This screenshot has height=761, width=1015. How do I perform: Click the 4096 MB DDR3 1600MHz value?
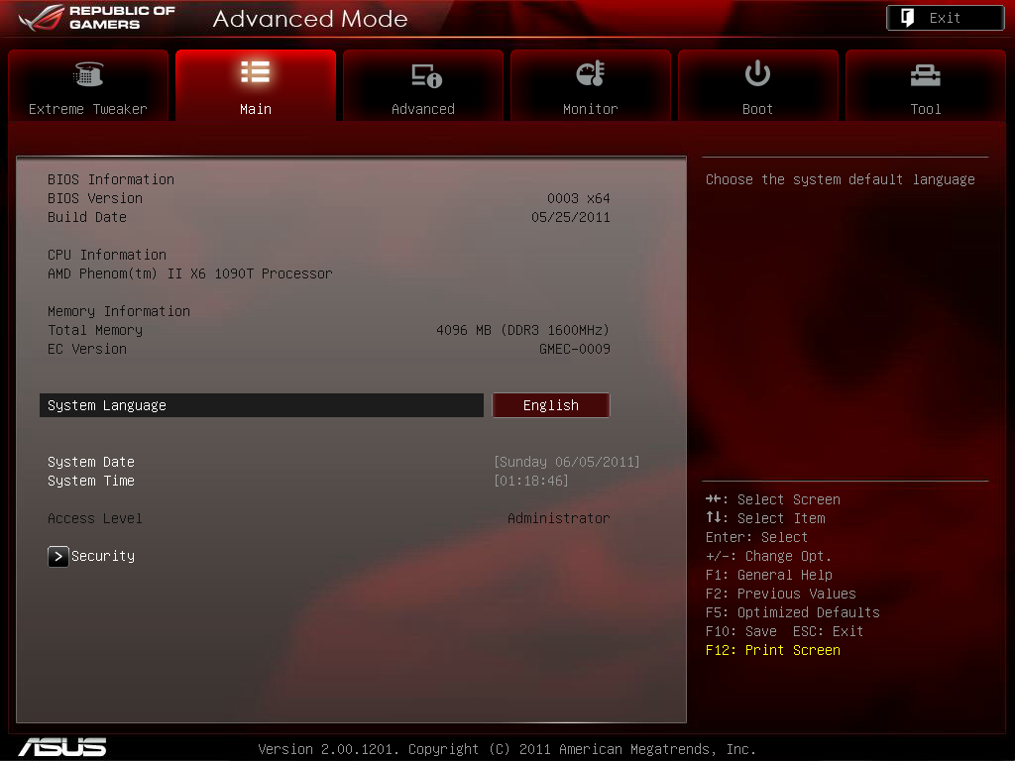point(522,329)
